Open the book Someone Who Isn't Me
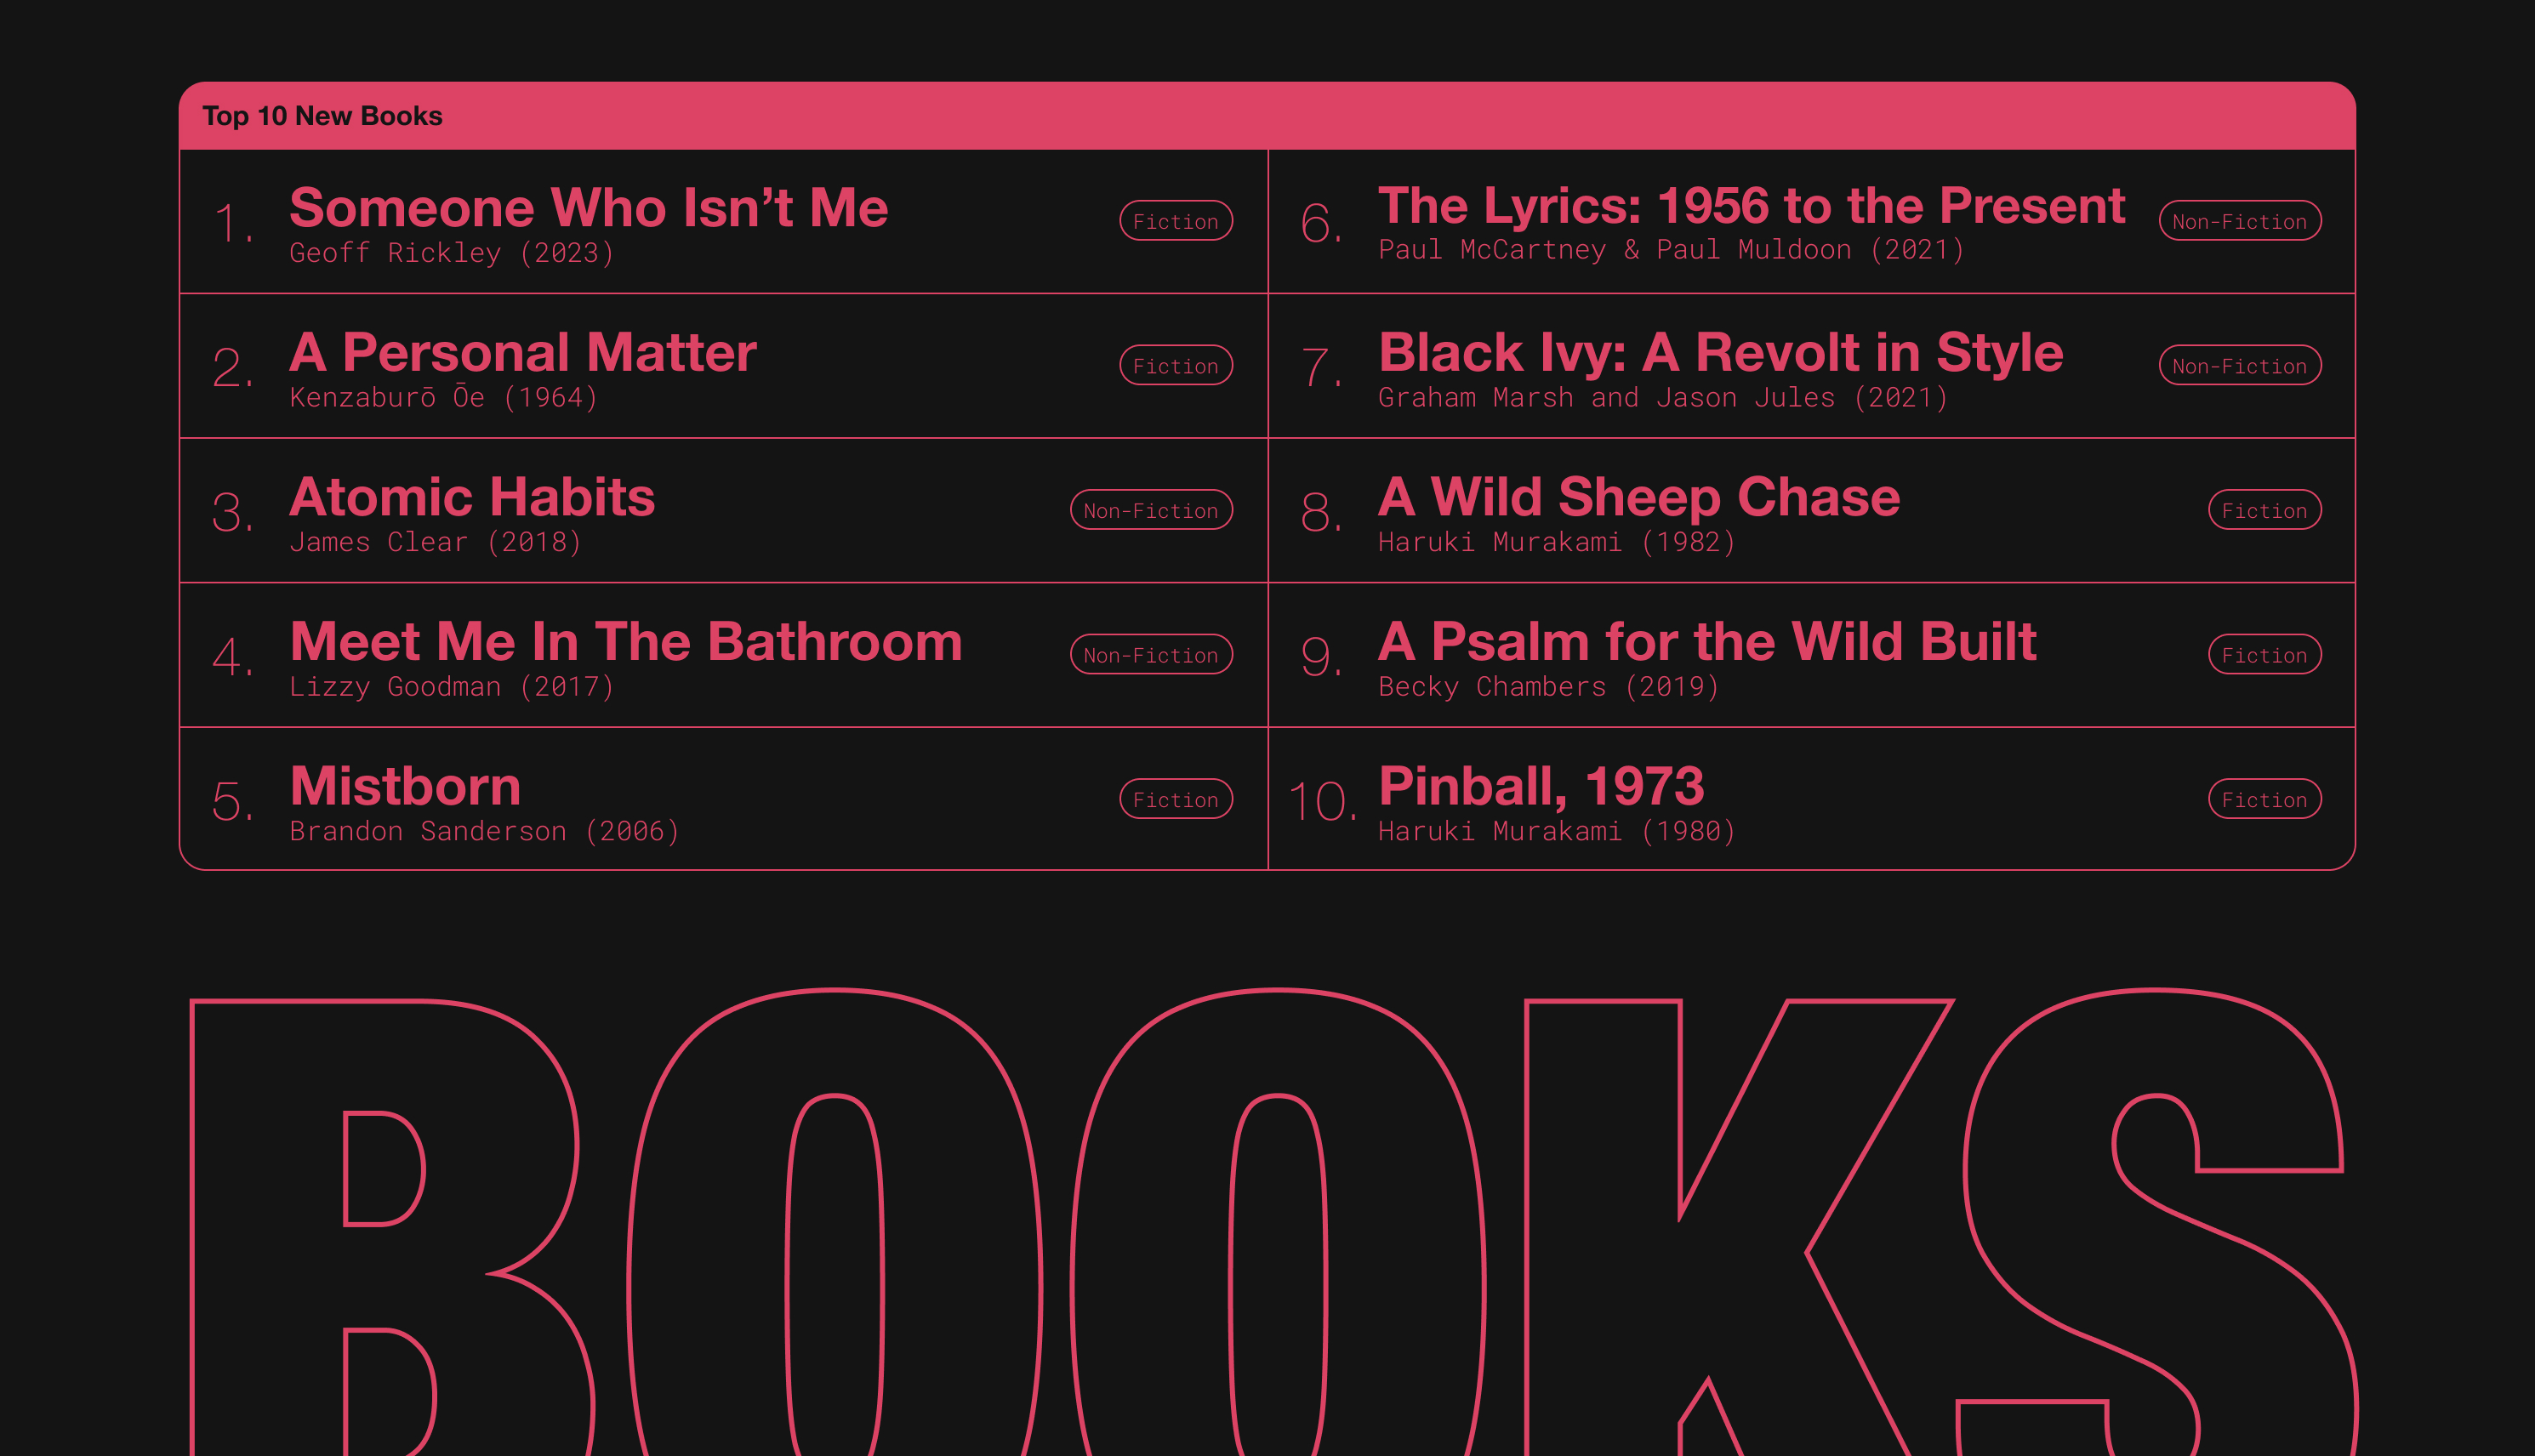The height and width of the screenshot is (1456, 2535). point(588,208)
